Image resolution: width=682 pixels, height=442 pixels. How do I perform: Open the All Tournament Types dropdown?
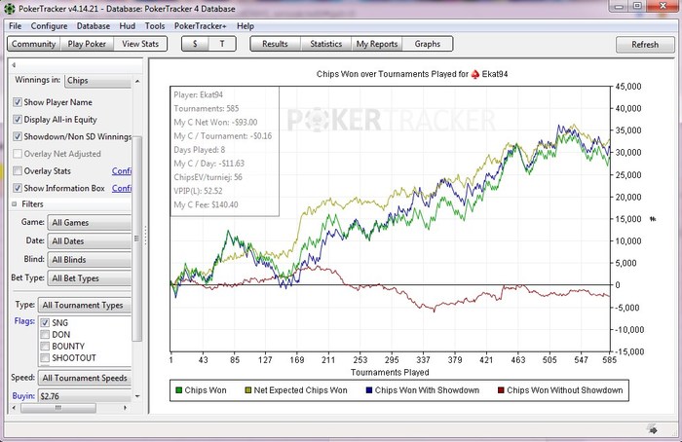coord(85,305)
